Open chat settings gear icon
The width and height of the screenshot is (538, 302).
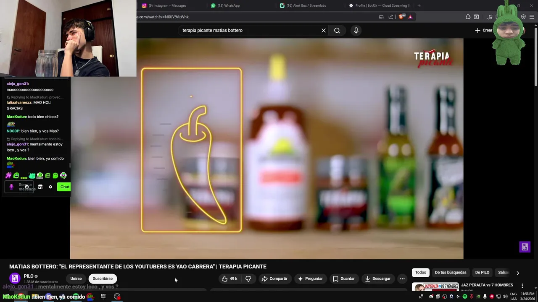[50, 187]
